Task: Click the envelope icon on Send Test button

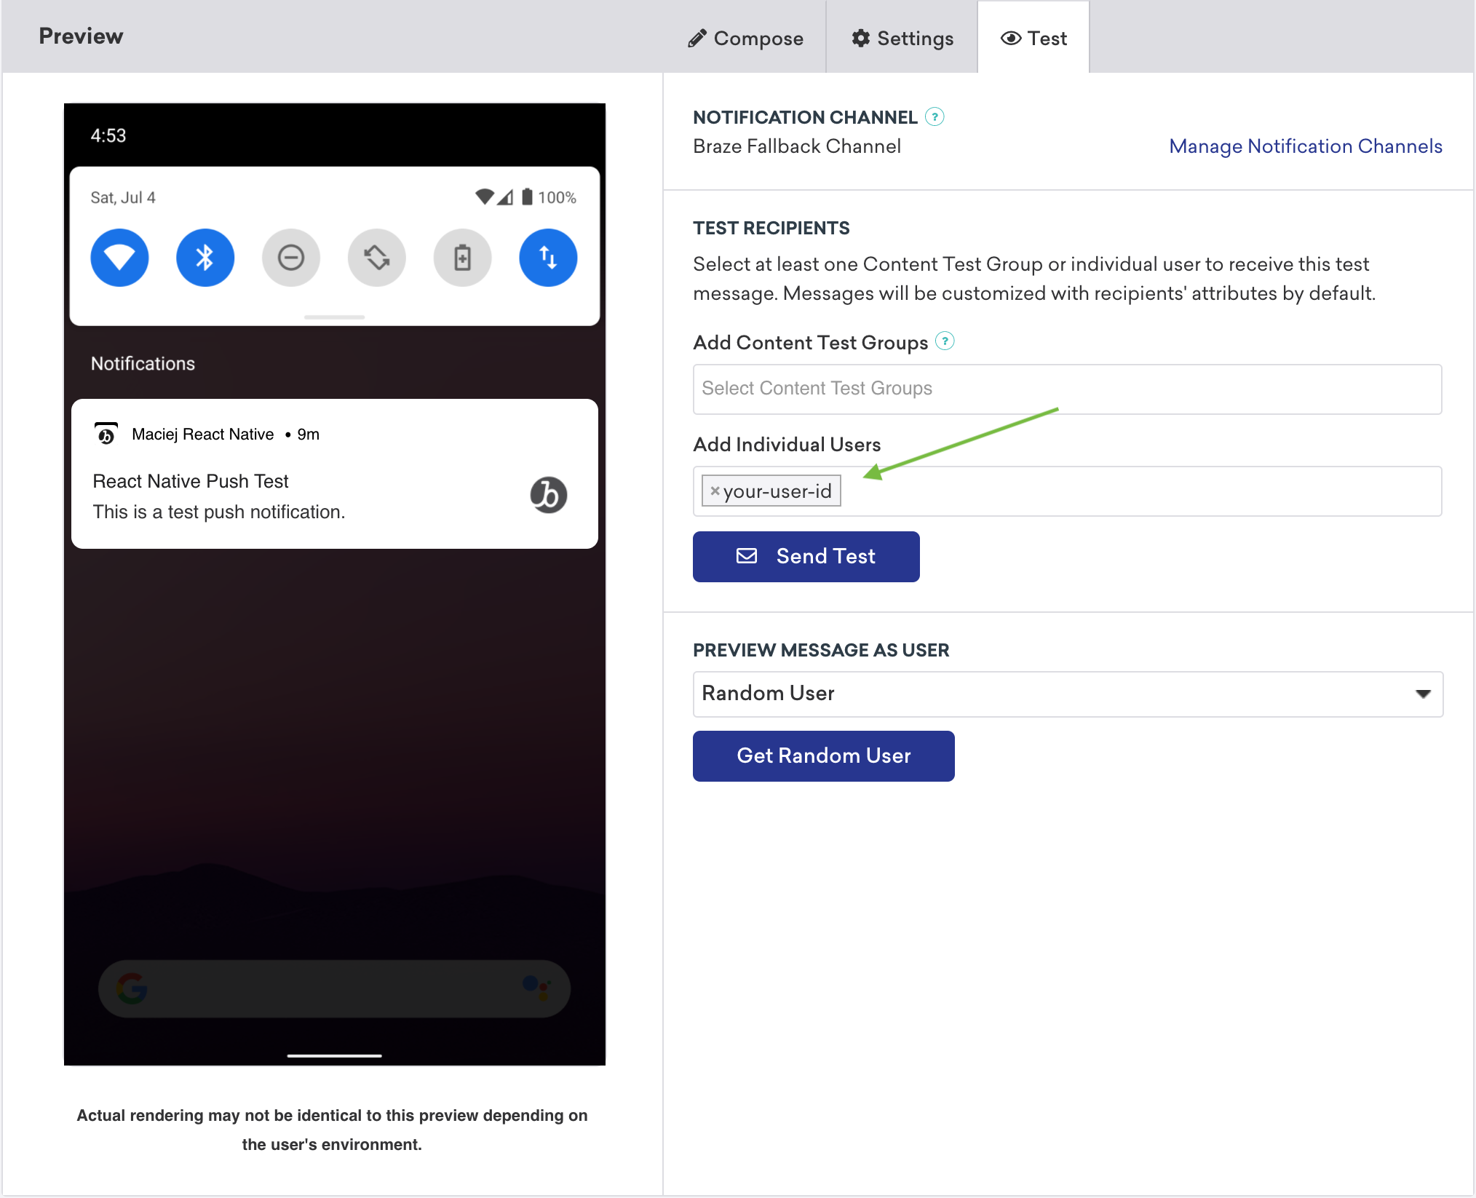Action: coord(747,556)
